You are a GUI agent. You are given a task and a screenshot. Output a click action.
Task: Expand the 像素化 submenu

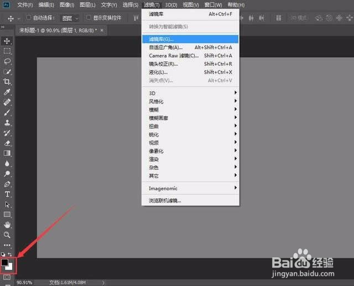click(190, 151)
